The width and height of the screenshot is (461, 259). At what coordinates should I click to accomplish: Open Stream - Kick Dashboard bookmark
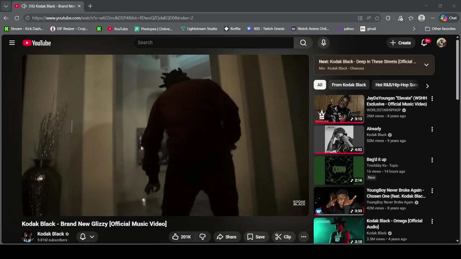pos(24,29)
